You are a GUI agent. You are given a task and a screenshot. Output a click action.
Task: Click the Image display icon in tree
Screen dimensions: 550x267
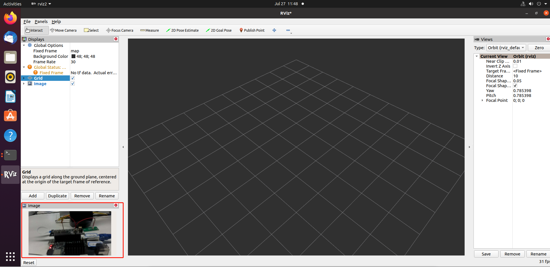[30, 84]
